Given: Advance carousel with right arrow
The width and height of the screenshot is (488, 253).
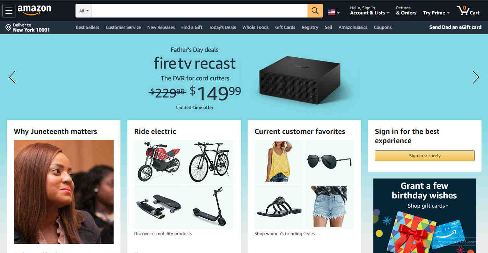Looking at the screenshot, I should (476, 77).
